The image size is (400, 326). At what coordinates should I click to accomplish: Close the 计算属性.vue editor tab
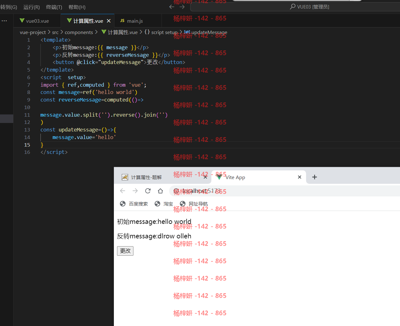pyautogui.click(x=109, y=21)
